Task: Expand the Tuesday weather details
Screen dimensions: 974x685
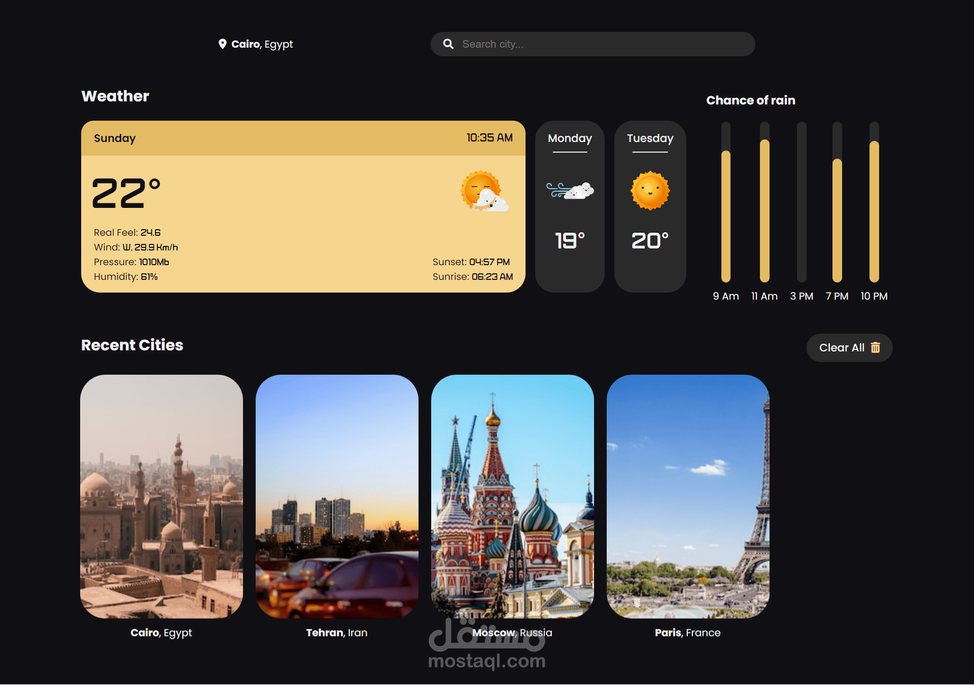Action: [x=650, y=206]
